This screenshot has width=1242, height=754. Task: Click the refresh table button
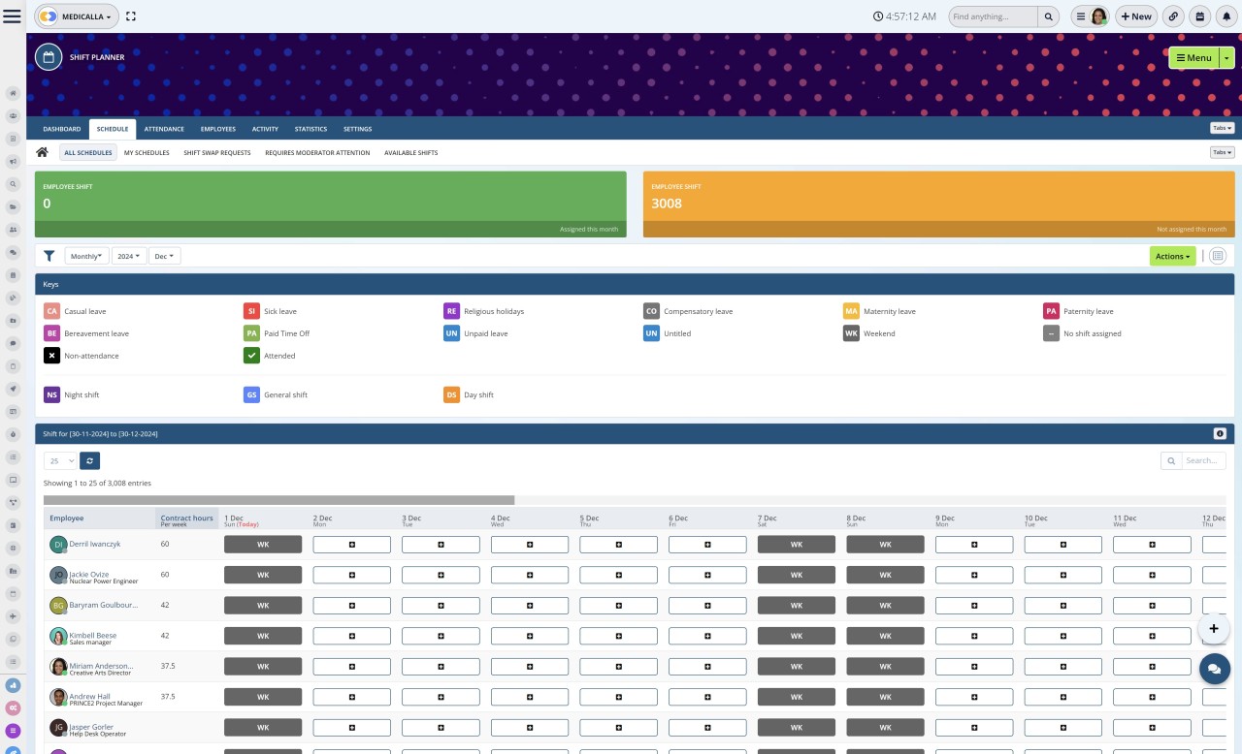pyautogui.click(x=89, y=461)
